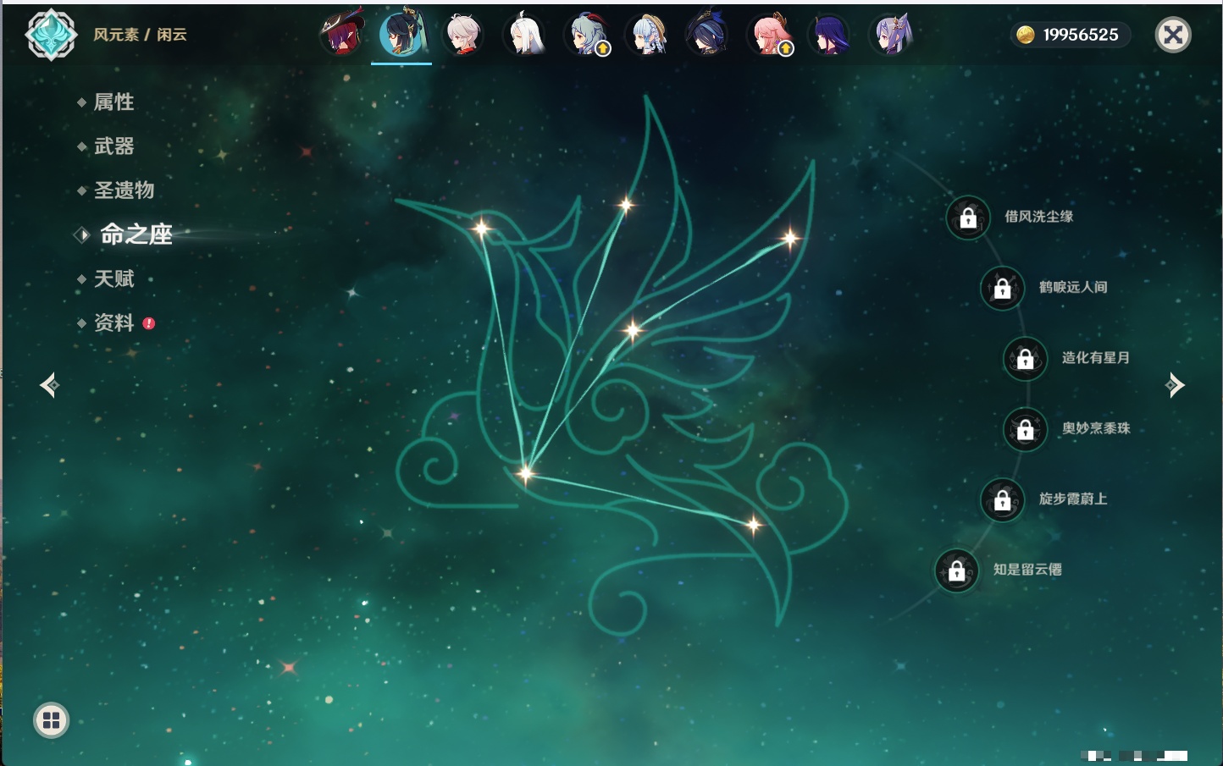The height and width of the screenshot is (766, 1223).
Task: Go to next character with right arrow
Action: coord(1175,385)
